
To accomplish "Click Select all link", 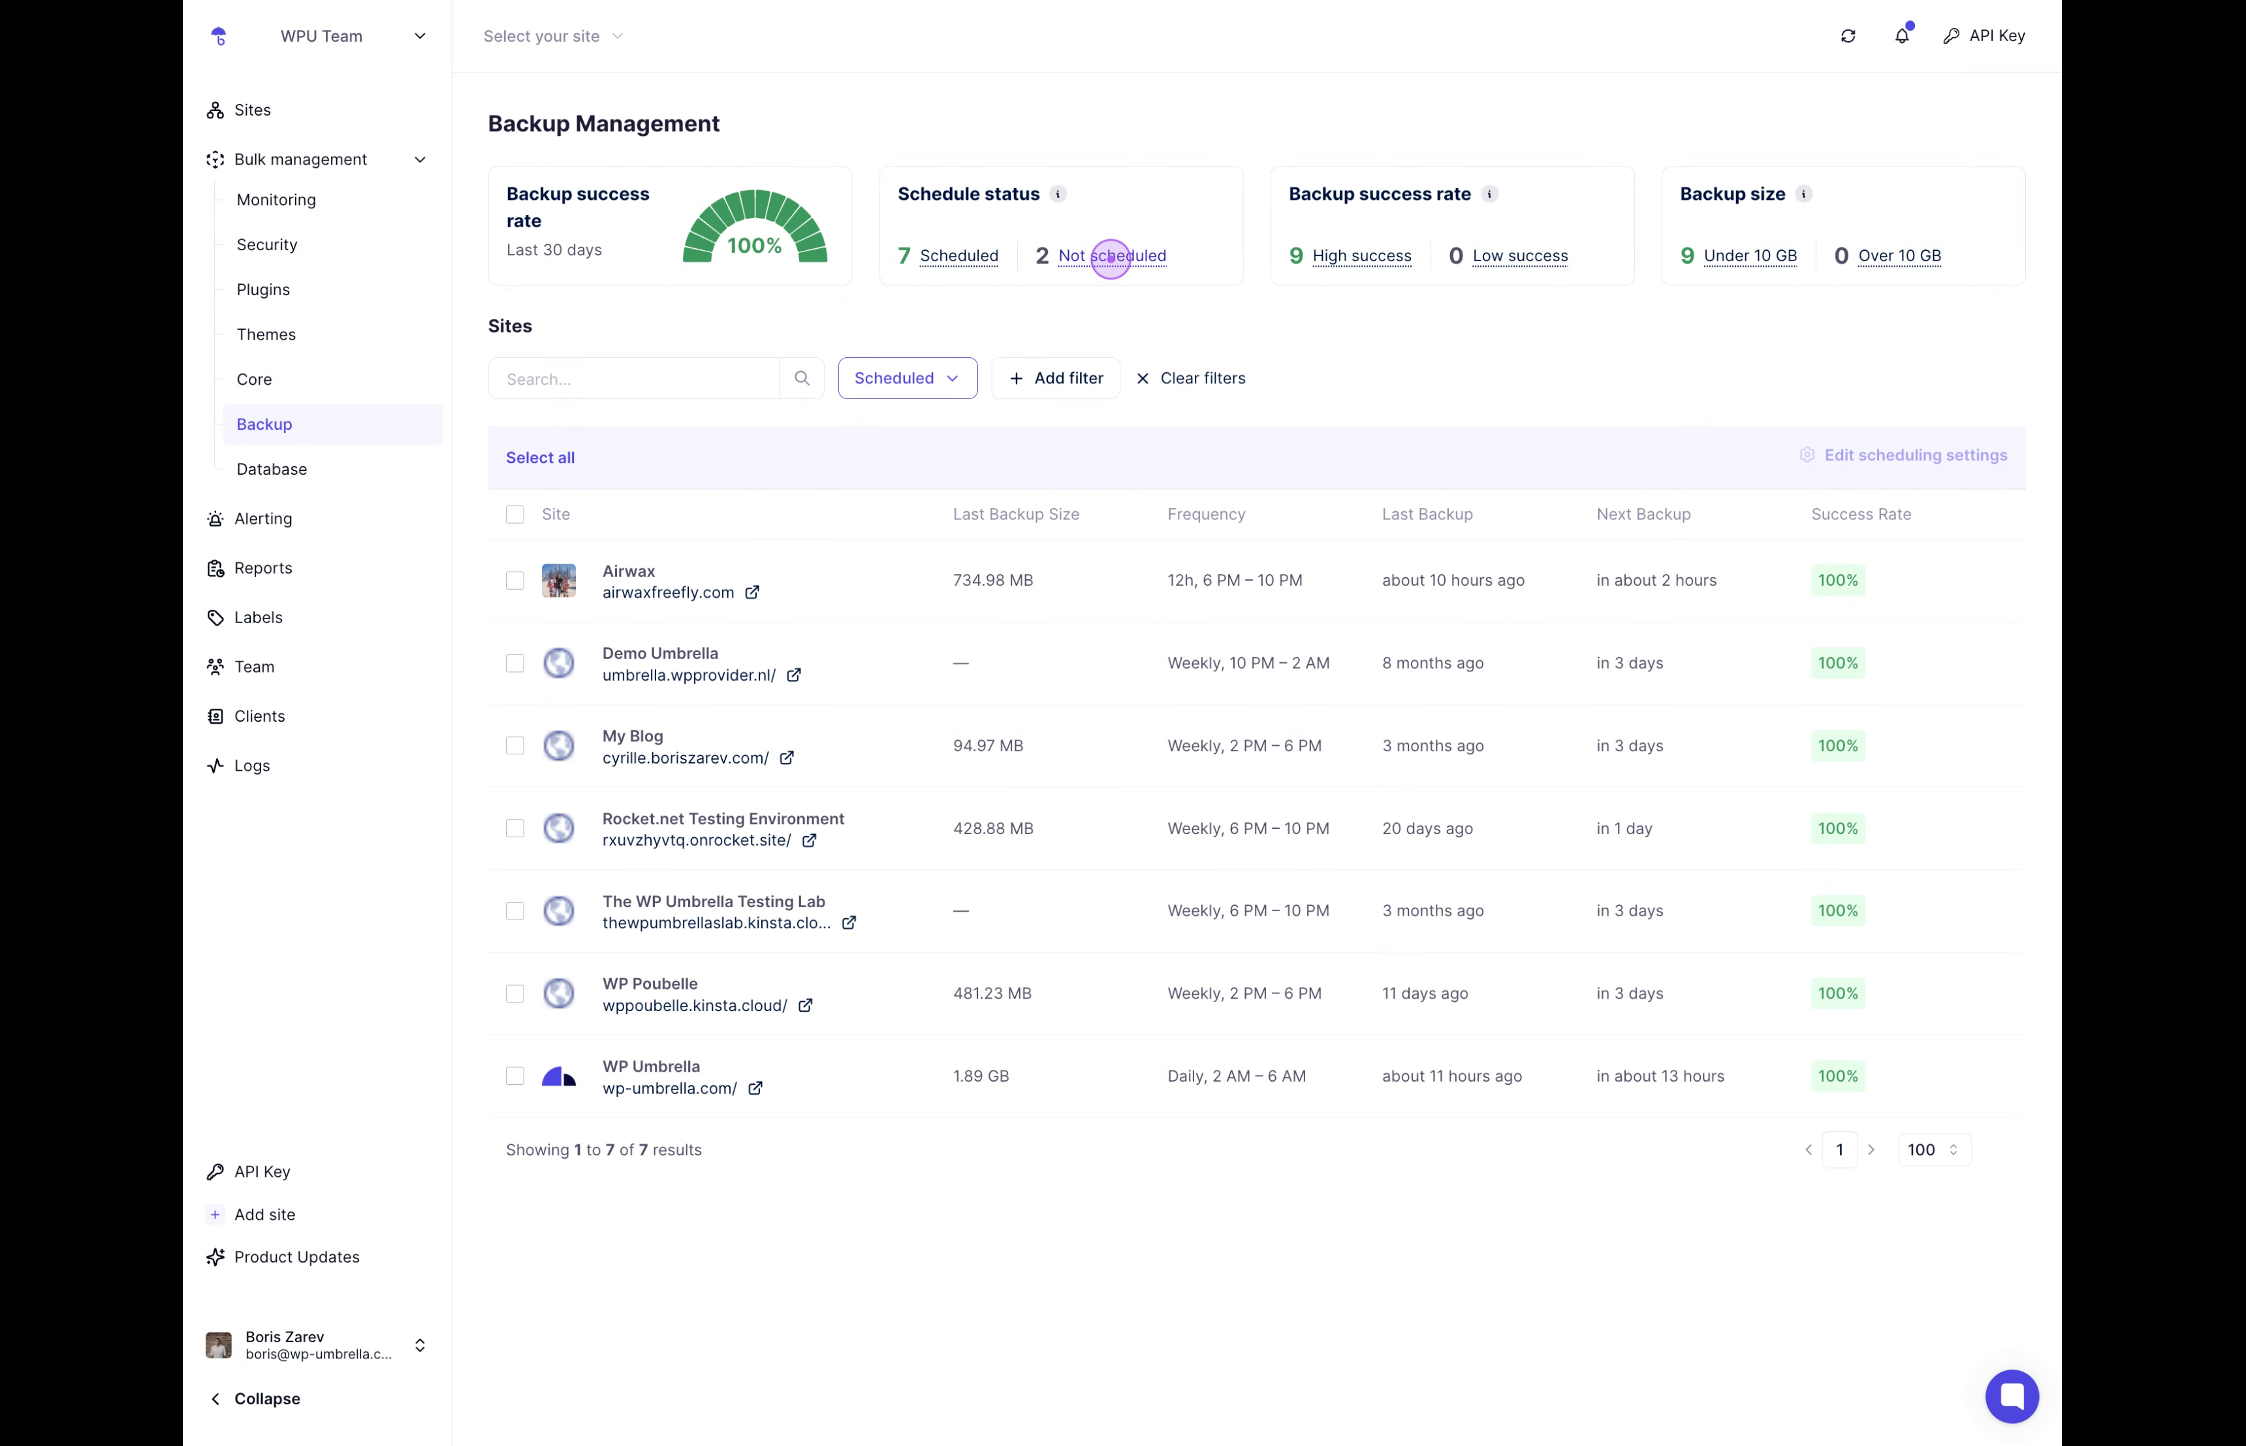I will [x=541, y=458].
